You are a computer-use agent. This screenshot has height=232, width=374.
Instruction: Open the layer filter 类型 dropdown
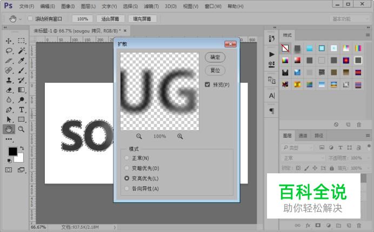(x=297, y=147)
